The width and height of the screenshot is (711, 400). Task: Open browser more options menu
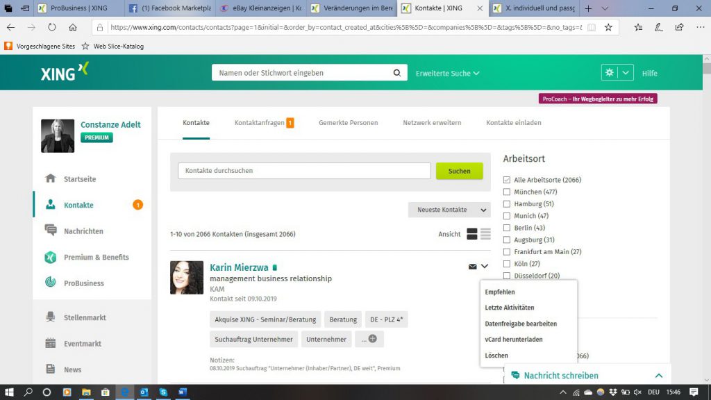pos(700,27)
